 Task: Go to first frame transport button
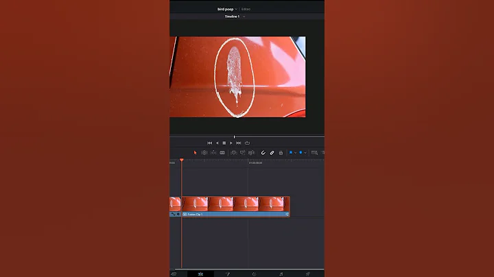(x=209, y=143)
